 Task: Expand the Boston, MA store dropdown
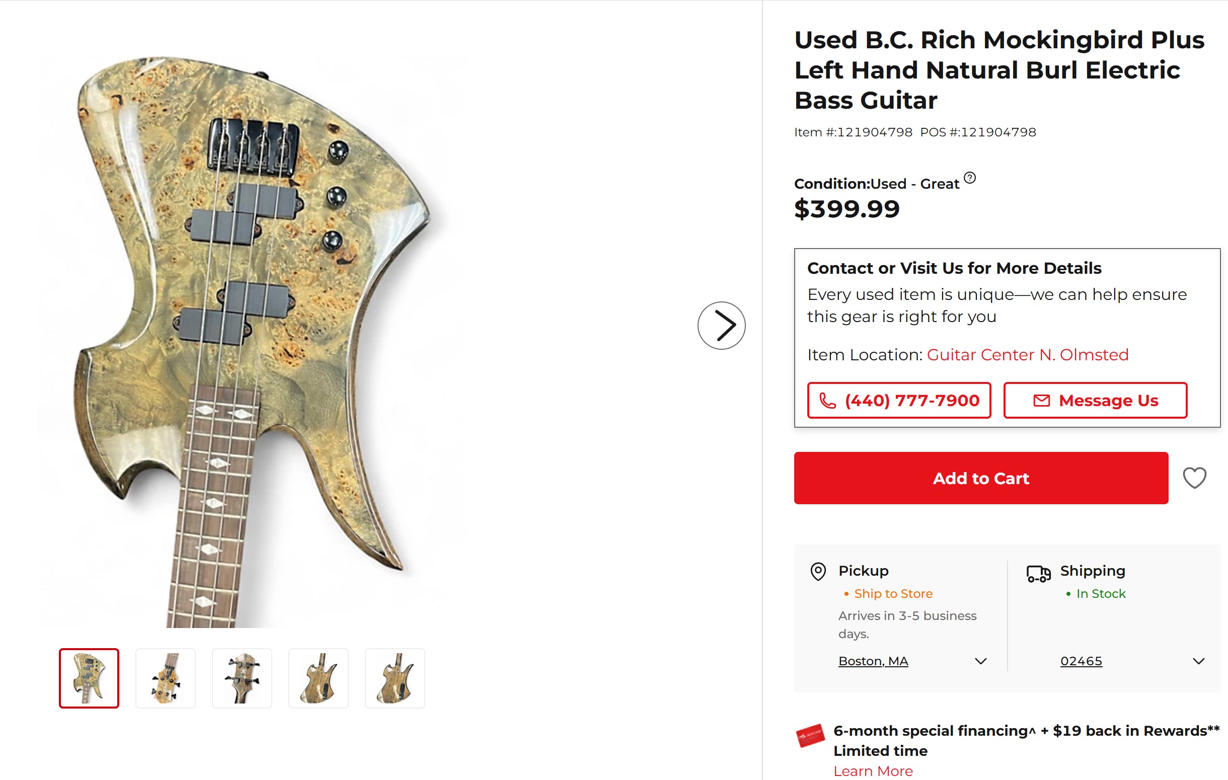tap(980, 661)
